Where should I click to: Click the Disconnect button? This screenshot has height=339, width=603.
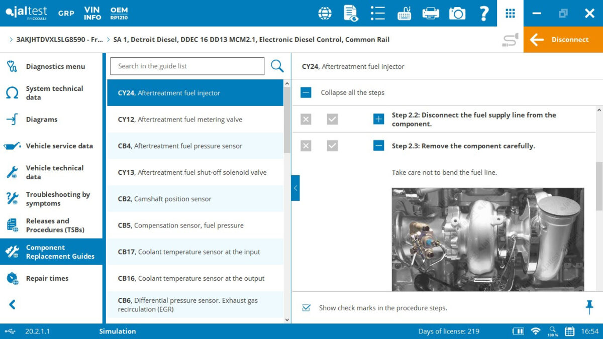pyautogui.click(x=563, y=39)
